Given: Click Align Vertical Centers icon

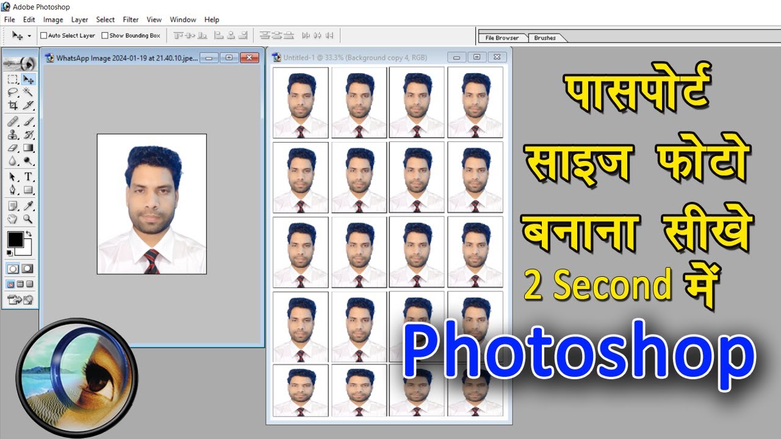Looking at the screenshot, I should (190, 35).
